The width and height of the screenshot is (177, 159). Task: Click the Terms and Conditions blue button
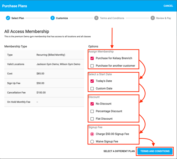[x=155, y=151]
